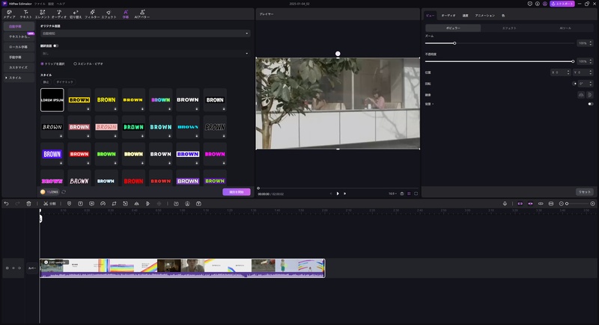Select the フィルター (Filter) toolbar icon
Screen dimensions: 599x325
[92, 14]
